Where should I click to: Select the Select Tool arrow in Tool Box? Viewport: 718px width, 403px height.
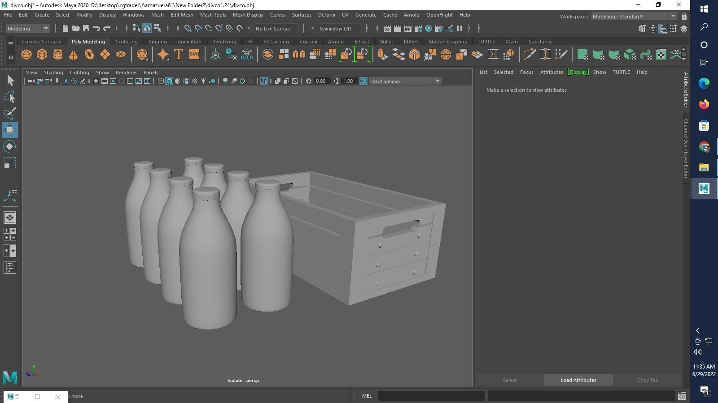(10, 81)
